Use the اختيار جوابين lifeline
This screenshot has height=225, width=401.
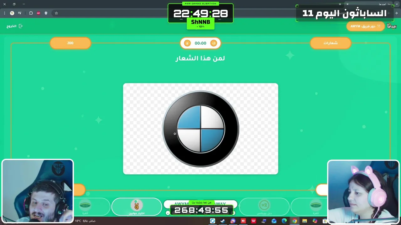click(x=137, y=207)
